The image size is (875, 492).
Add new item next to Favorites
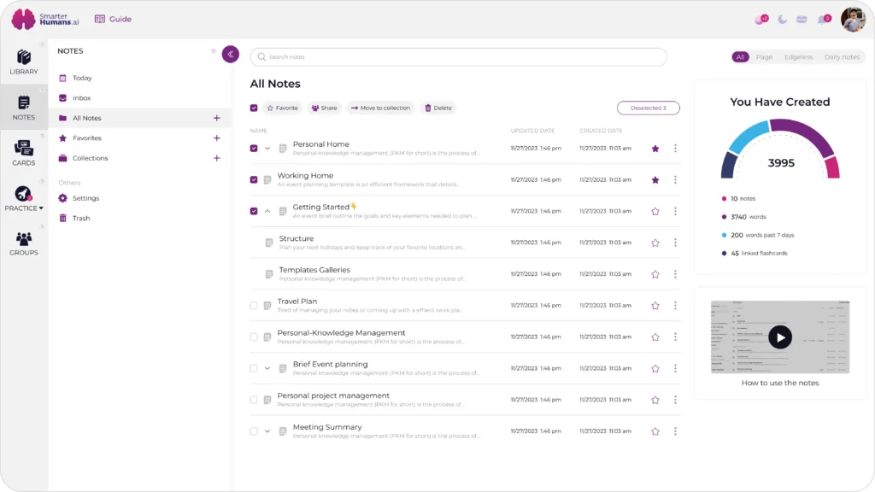[x=216, y=138]
